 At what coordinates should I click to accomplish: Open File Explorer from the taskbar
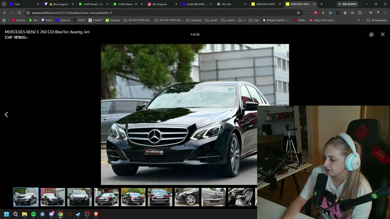tap(24, 214)
